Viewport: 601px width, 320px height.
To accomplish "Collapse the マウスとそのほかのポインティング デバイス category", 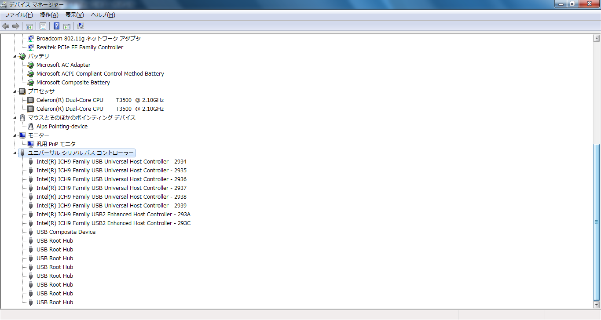I will tap(15, 118).
